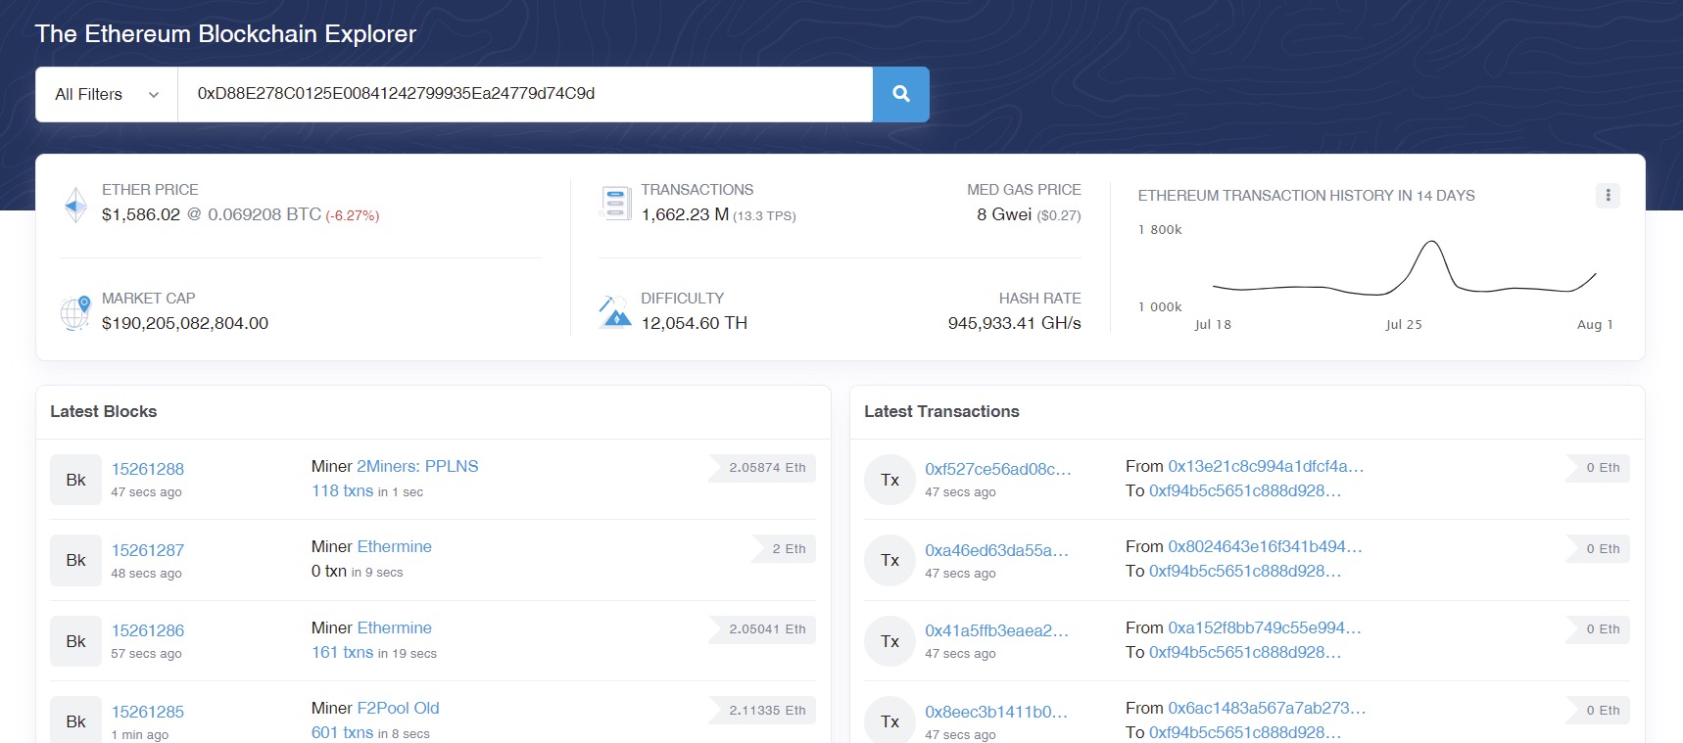Click the Tx icon for 0x41a5ffb3eaea2…
Screen dimensions: 1683x743
[890, 641]
